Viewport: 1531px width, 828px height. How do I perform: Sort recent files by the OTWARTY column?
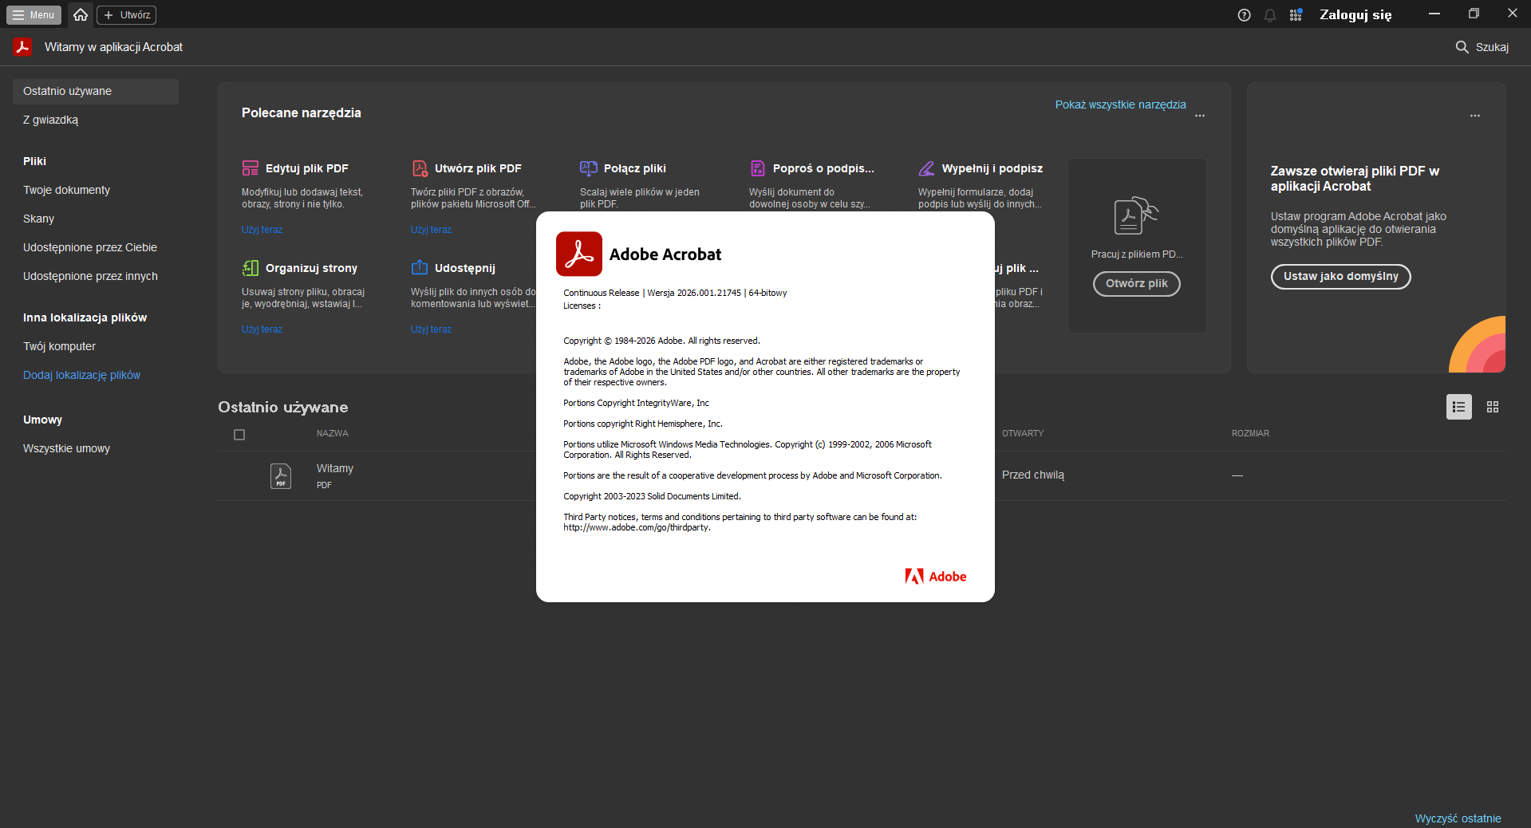[1023, 434]
